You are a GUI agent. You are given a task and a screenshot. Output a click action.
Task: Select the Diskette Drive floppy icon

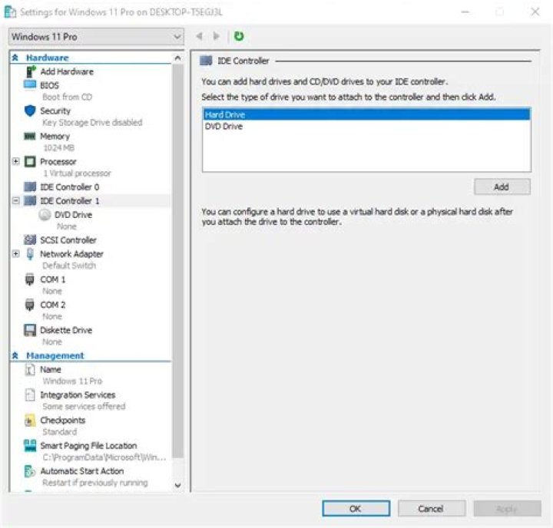(30, 330)
